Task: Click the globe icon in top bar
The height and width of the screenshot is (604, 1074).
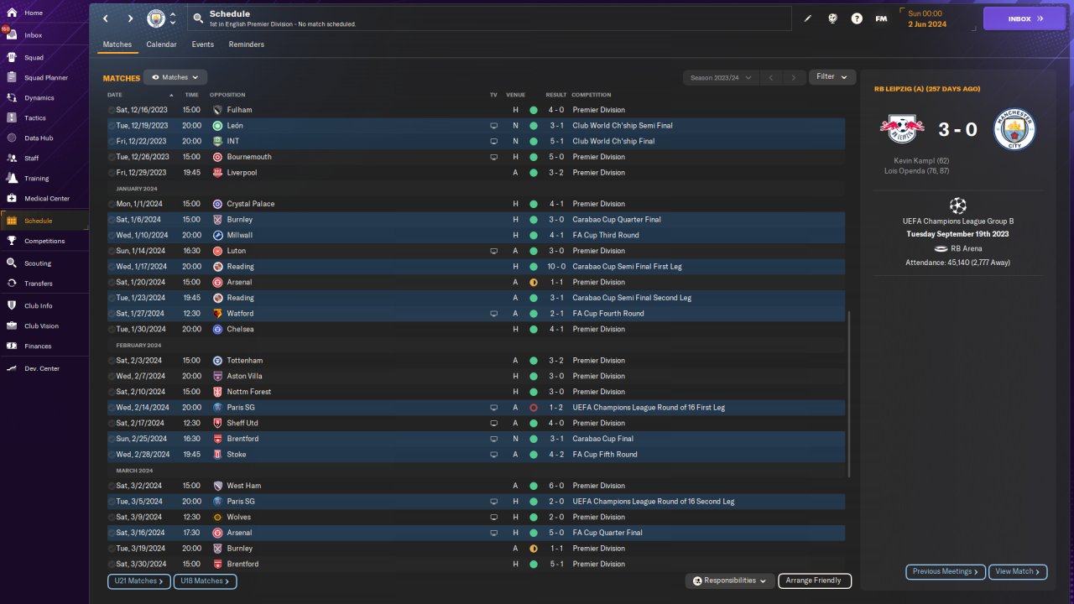Action: [832, 18]
